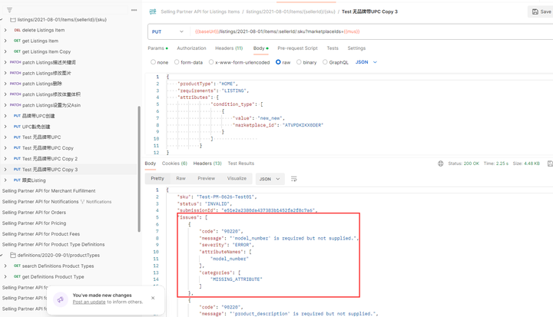Expand the delete Listings Item request

coord(5,31)
